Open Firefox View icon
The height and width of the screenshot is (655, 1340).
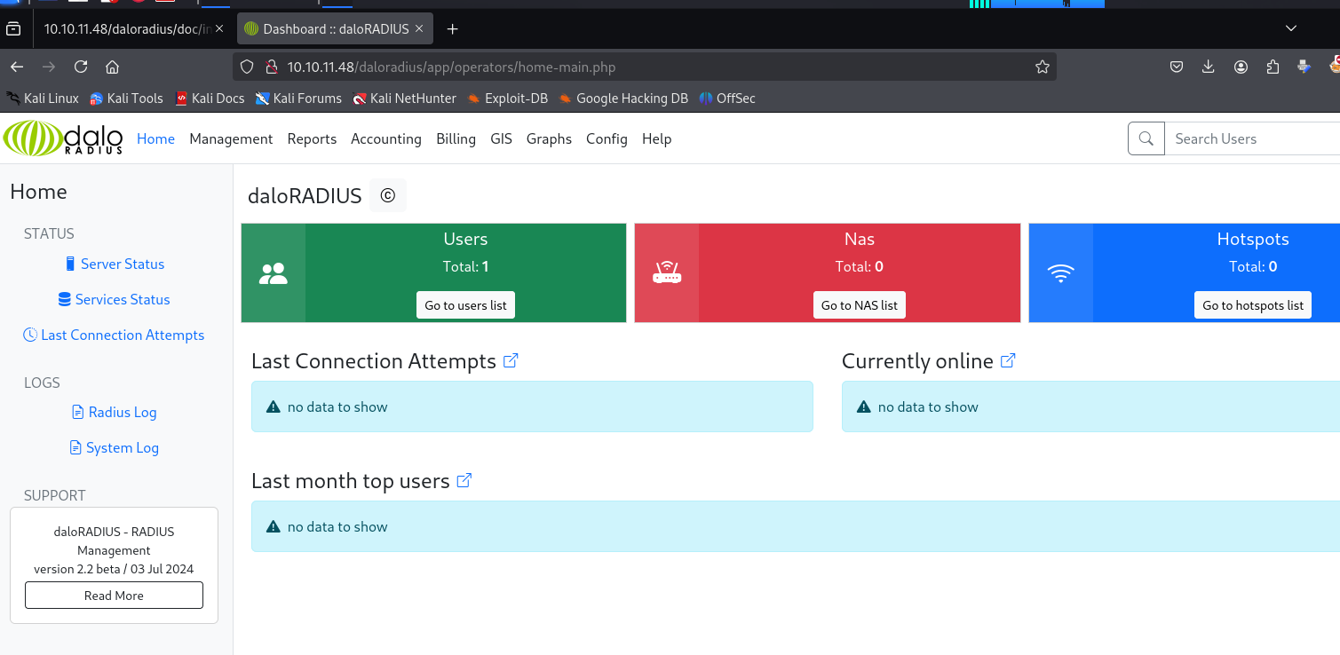[13, 29]
